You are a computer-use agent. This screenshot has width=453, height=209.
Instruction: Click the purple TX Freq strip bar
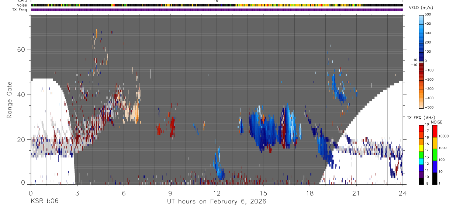click(x=217, y=10)
